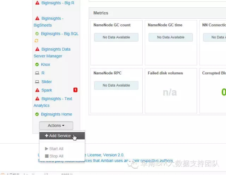This screenshot has height=175, width=226.
Task: Click the Metrics section header
Action: pyautogui.click(x=101, y=13)
